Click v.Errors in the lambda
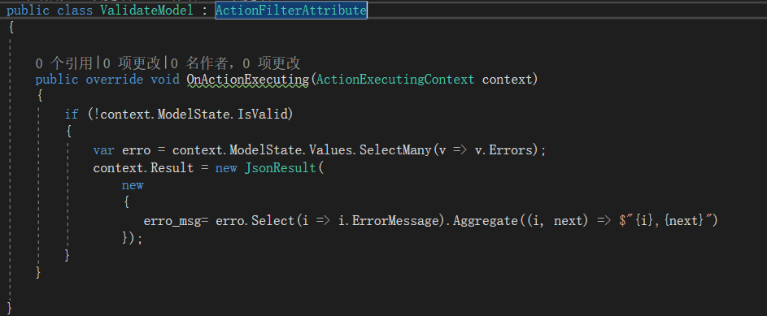 pyautogui.click(x=503, y=150)
